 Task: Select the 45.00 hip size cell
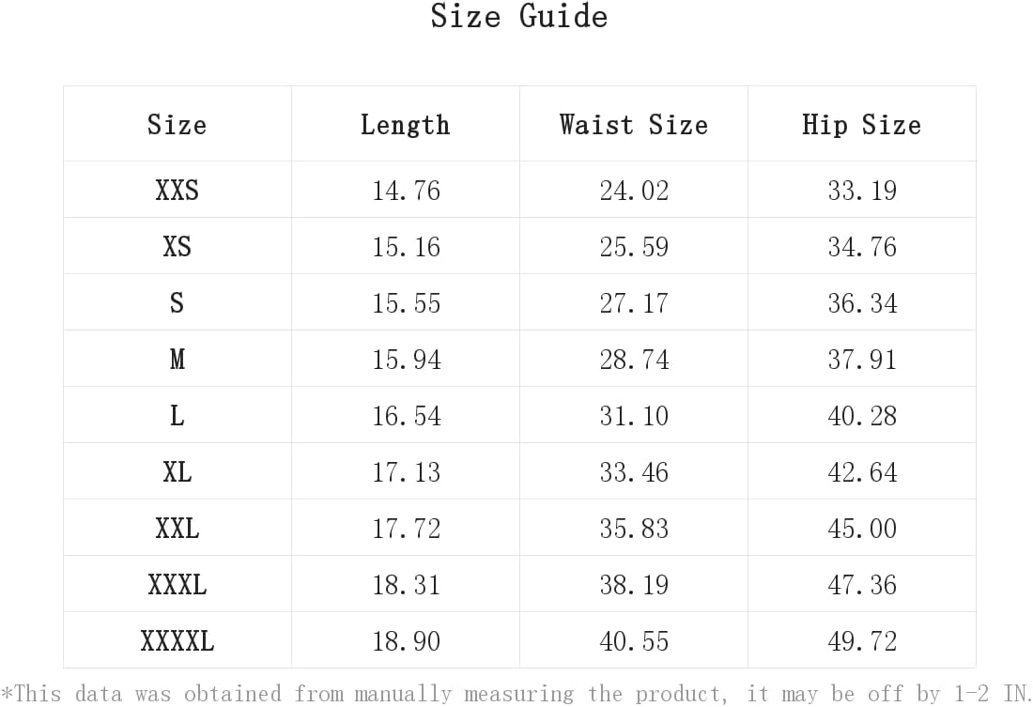coord(862,529)
